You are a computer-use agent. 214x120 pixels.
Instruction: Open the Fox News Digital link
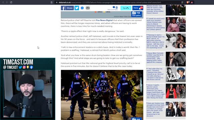click(x=104, y=20)
